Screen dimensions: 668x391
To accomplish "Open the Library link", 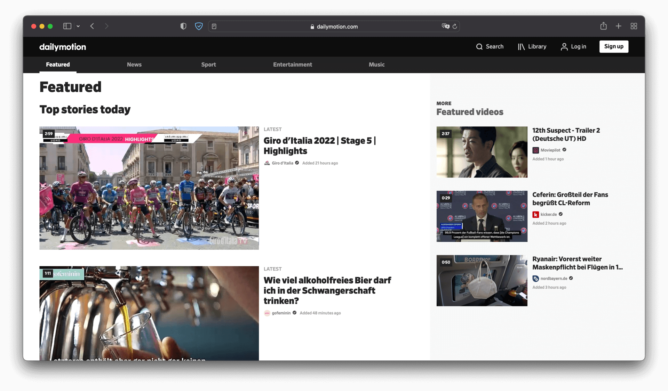I will (x=532, y=47).
